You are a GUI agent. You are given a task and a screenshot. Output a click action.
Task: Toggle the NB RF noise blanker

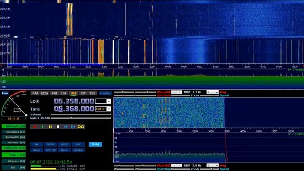[x=50, y=144]
